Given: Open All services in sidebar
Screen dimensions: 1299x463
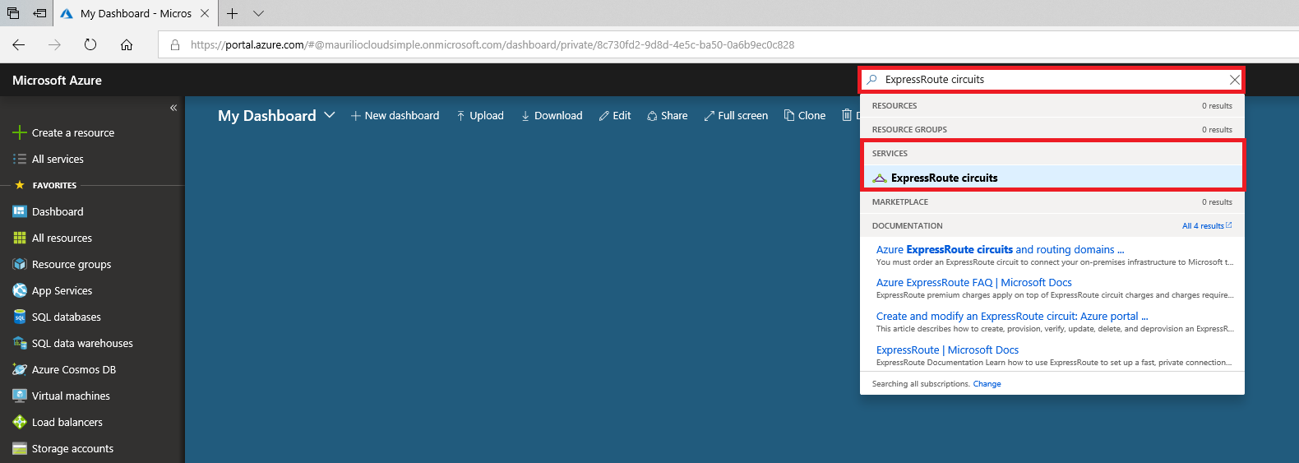Looking at the screenshot, I should point(58,159).
